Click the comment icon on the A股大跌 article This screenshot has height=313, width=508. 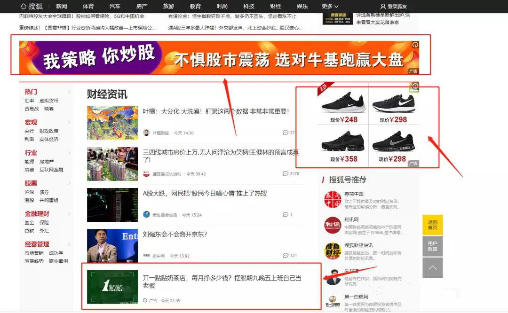point(286,214)
